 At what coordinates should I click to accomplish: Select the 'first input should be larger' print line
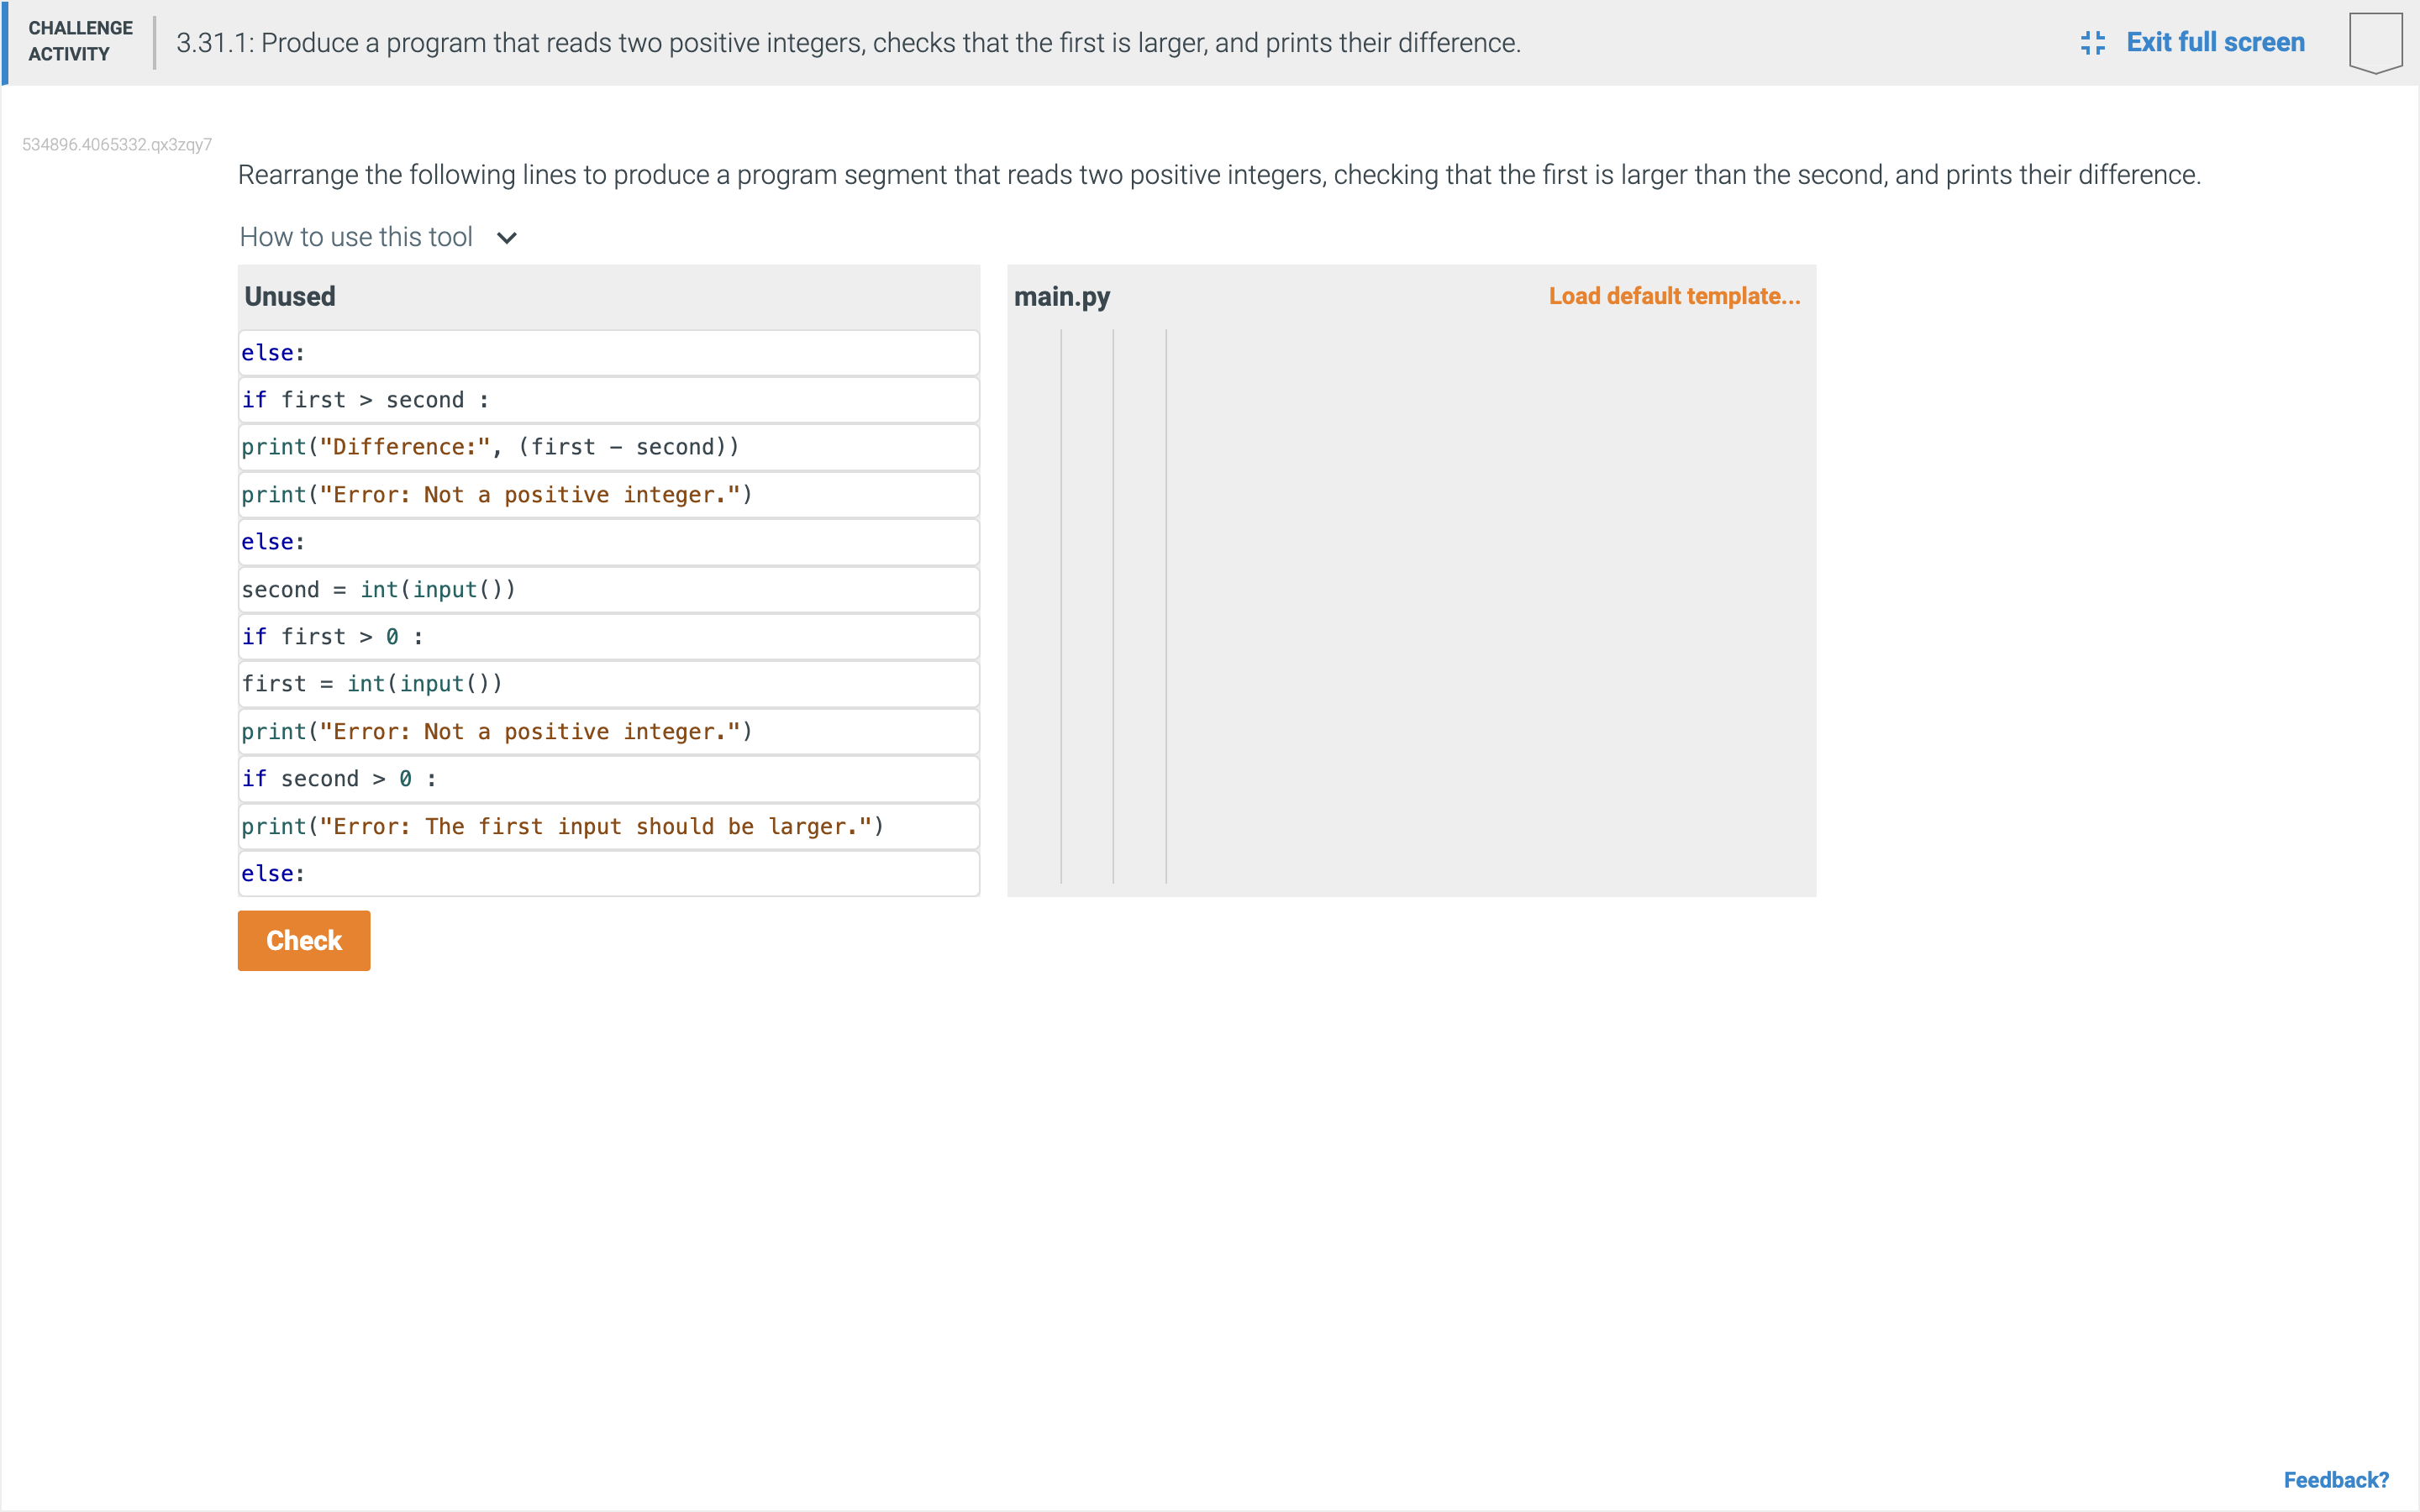[609, 826]
